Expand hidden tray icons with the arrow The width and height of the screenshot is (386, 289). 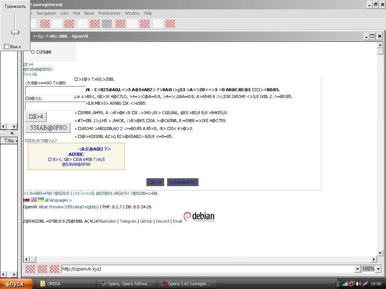pos(338,284)
